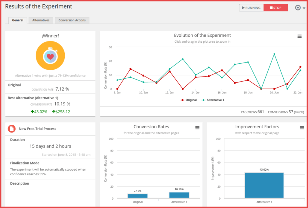The height and width of the screenshot is (208, 308).
Task: Expand the dropdown arrow beside settings icon
Action: (304, 8)
